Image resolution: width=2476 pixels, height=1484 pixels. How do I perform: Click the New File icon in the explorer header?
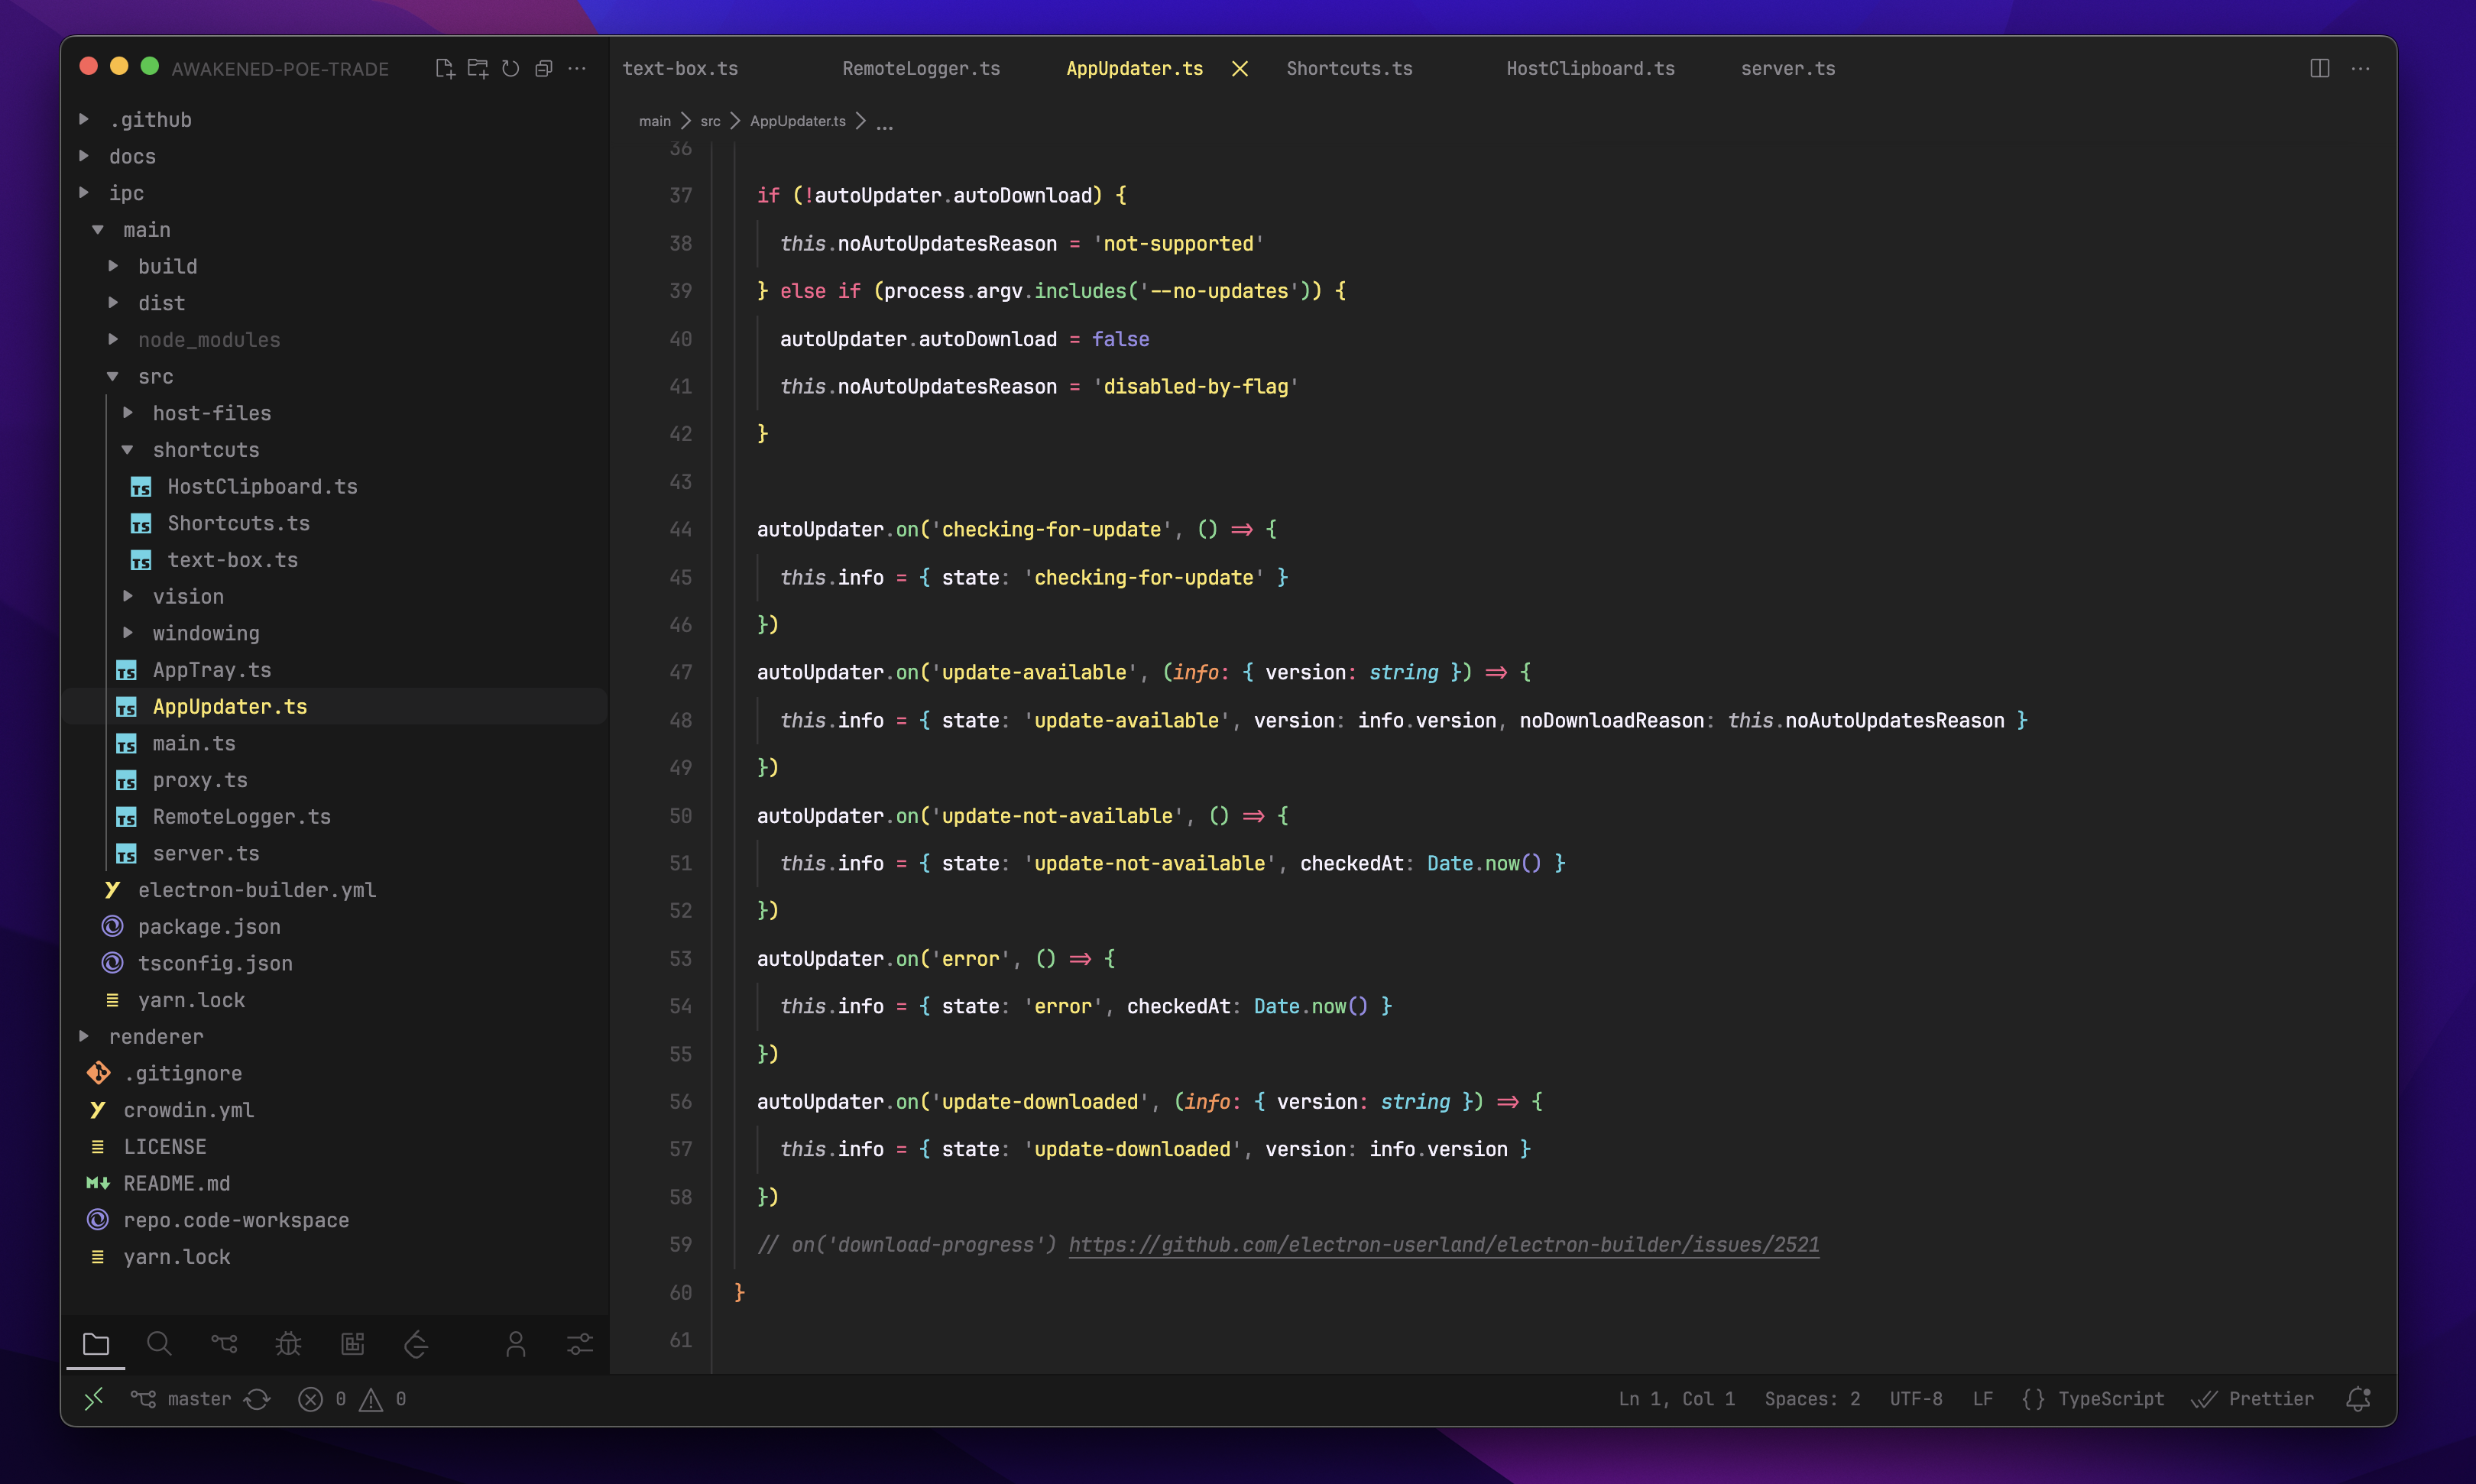445,68
